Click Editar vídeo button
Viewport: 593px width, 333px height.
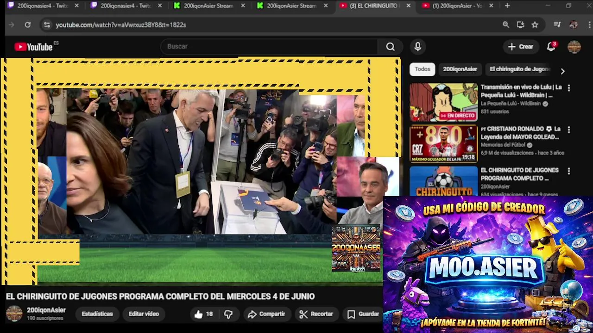pos(144,314)
